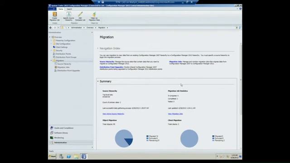Open the Client Settings node
Image resolution: width=290 pixels, height=163 pixels.
(62, 47)
